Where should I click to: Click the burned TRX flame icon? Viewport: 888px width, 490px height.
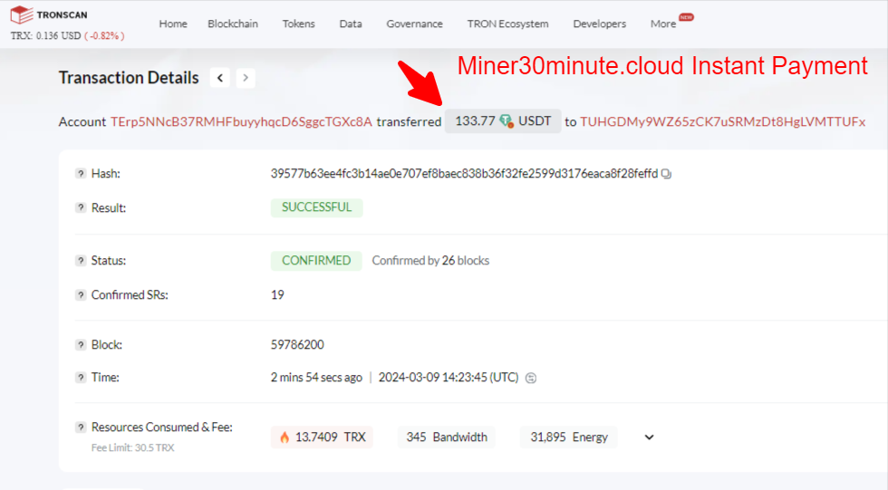285,437
